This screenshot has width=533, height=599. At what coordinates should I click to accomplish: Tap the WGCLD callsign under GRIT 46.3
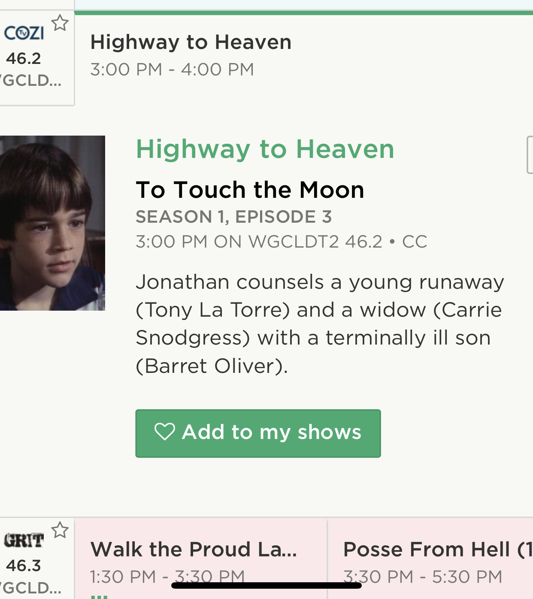31,587
